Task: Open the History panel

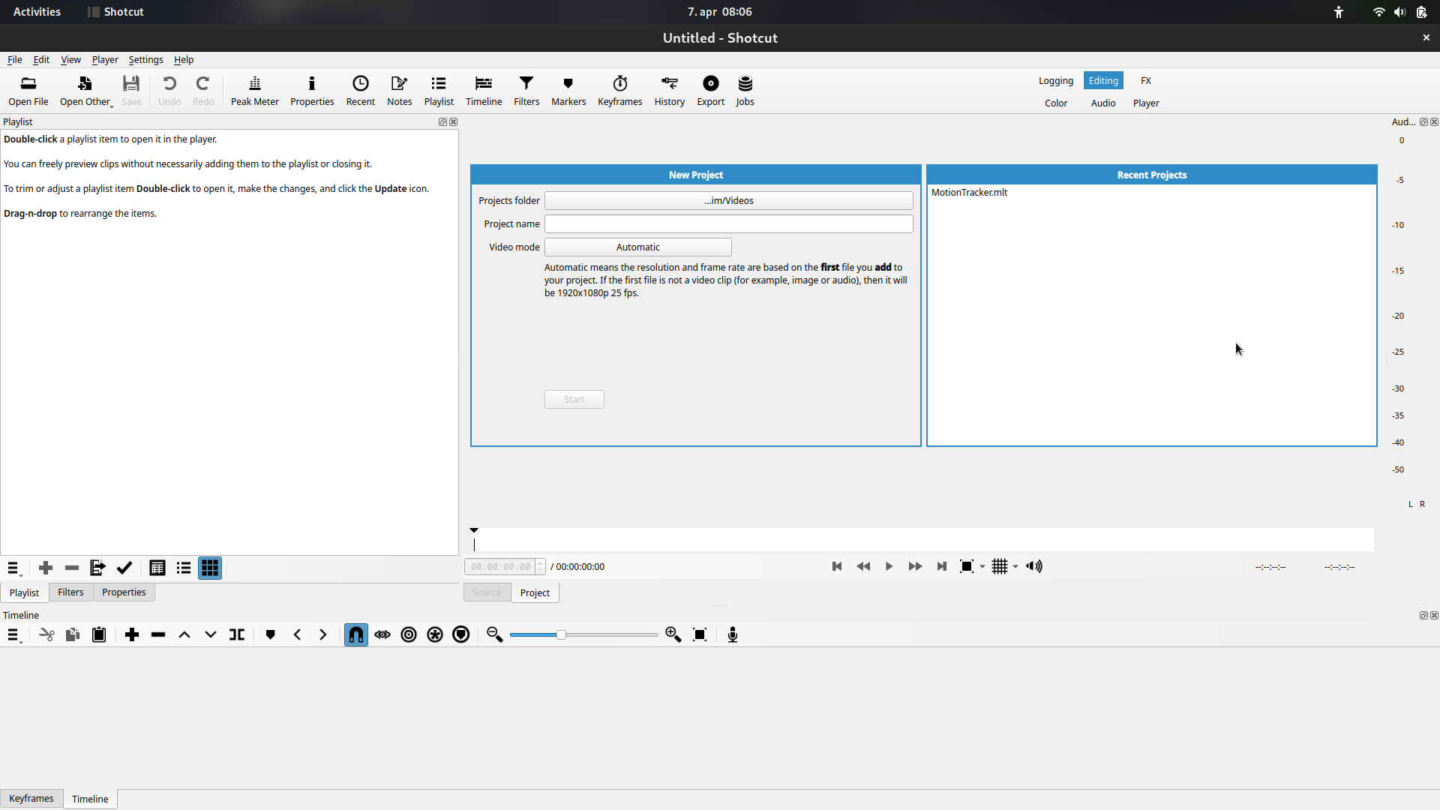Action: point(669,90)
